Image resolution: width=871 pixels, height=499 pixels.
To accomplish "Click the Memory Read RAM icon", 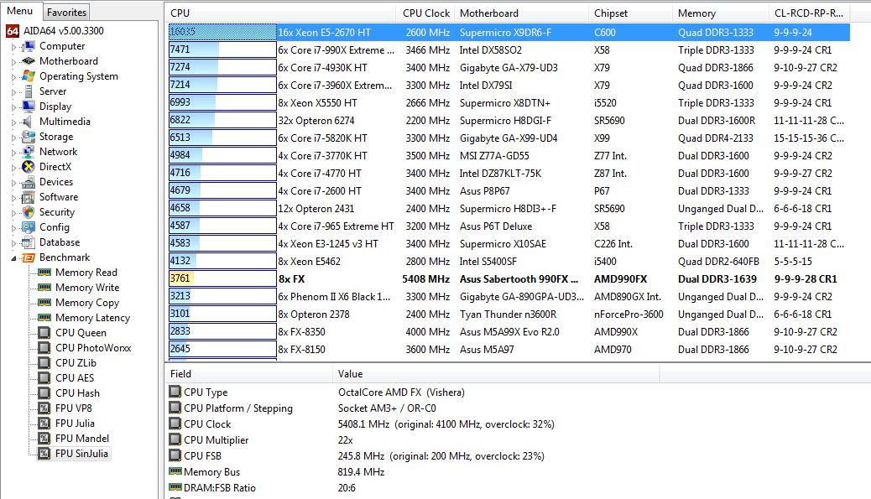I will pos(44,273).
